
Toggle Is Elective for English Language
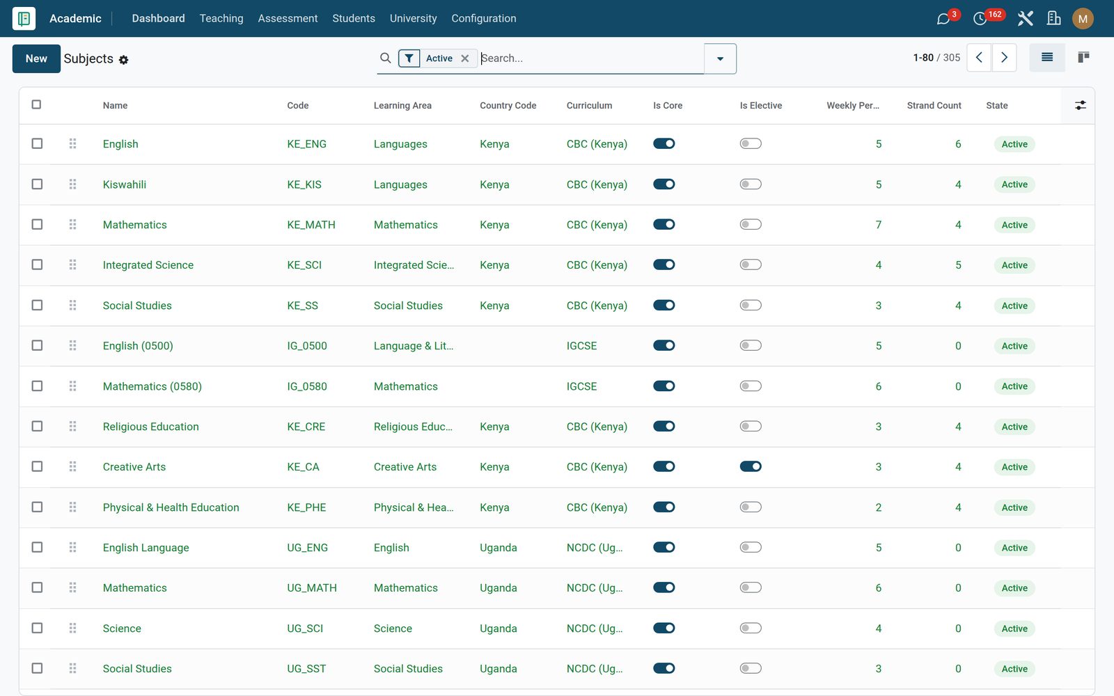[751, 547]
